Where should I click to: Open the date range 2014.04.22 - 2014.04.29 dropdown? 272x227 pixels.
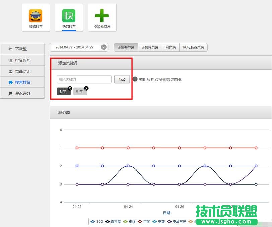[79, 47]
